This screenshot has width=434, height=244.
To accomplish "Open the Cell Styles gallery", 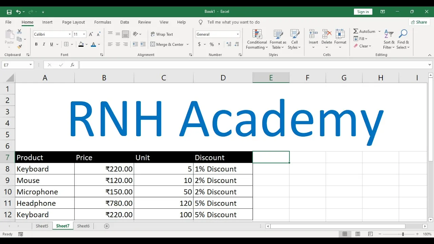I will click(294, 39).
